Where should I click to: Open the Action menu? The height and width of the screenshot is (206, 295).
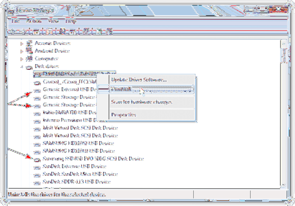click(x=32, y=21)
